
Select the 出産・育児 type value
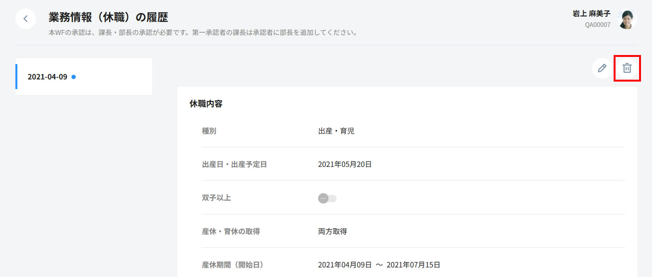click(336, 131)
